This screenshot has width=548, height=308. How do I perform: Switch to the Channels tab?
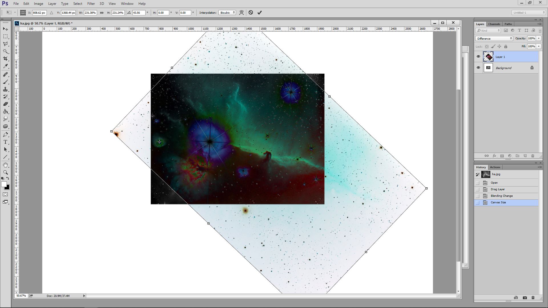point(494,24)
